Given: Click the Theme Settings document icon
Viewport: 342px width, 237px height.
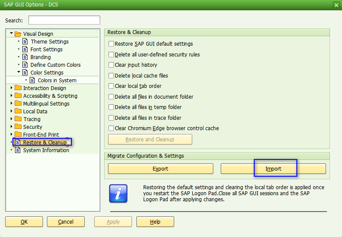Looking at the screenshot, I should [x=25, y=42].
